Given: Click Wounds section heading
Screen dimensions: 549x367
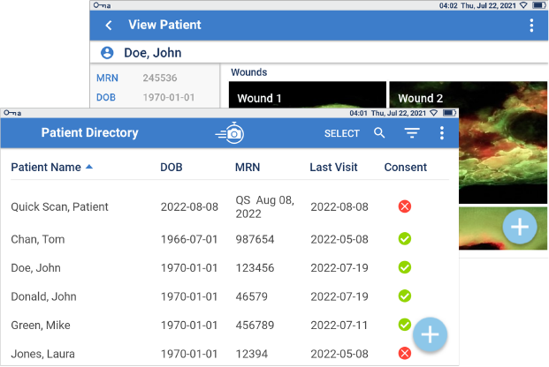Looking at the screenshot, I should (249, 72).
